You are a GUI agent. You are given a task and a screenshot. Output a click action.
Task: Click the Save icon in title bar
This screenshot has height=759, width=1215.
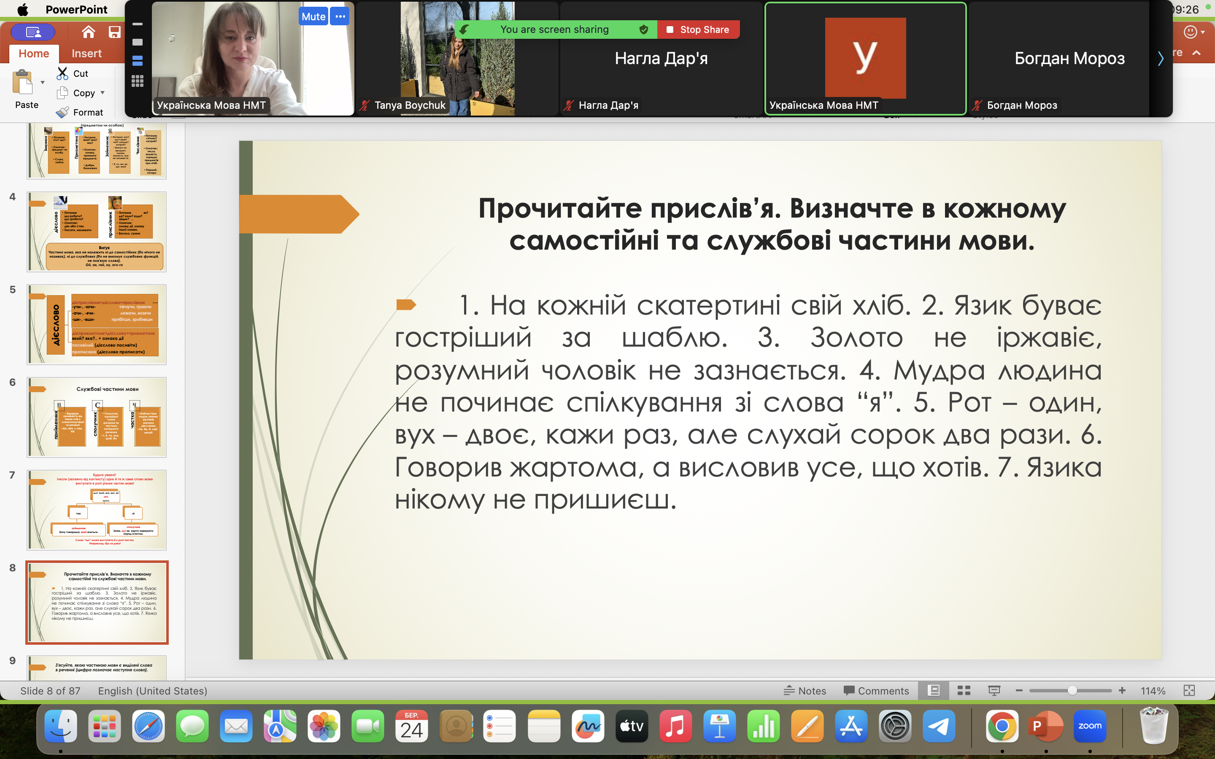(114, 32)
